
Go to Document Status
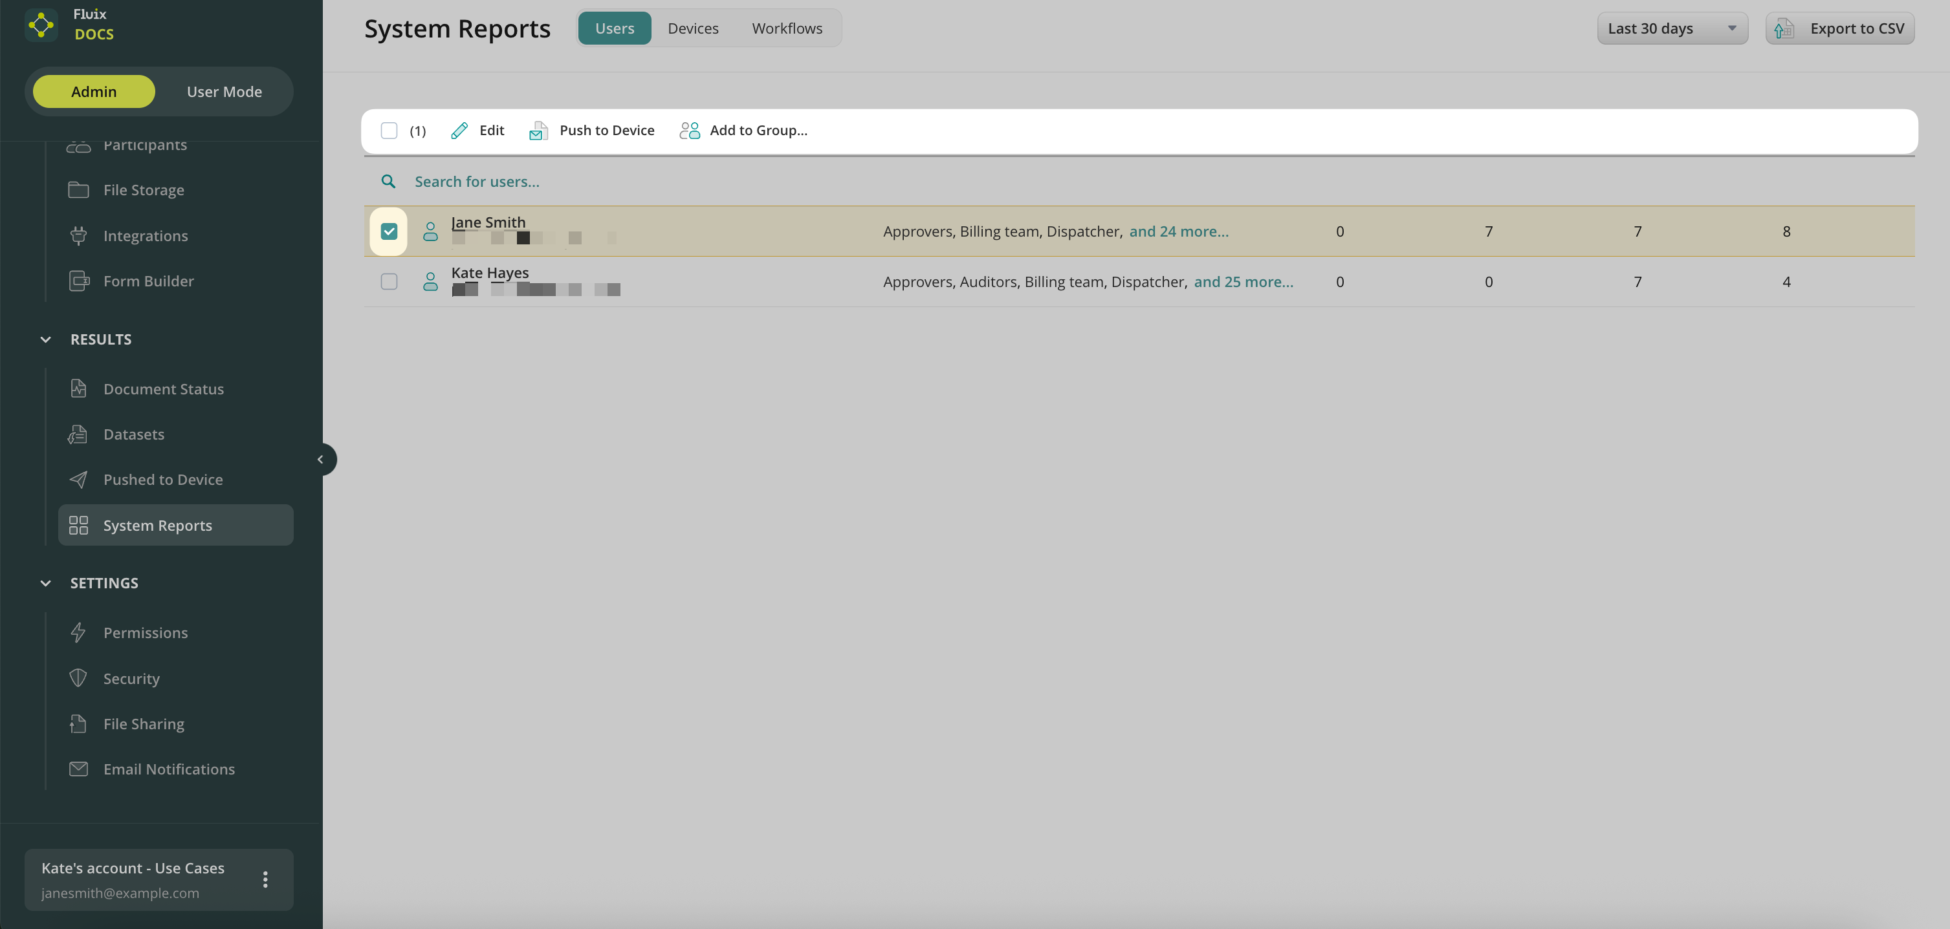click(163, 389)
